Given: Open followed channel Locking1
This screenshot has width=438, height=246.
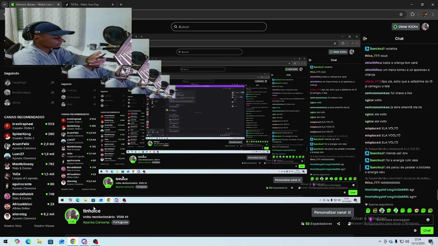Looking at the screenshot, I should click(x=29, y=82).
